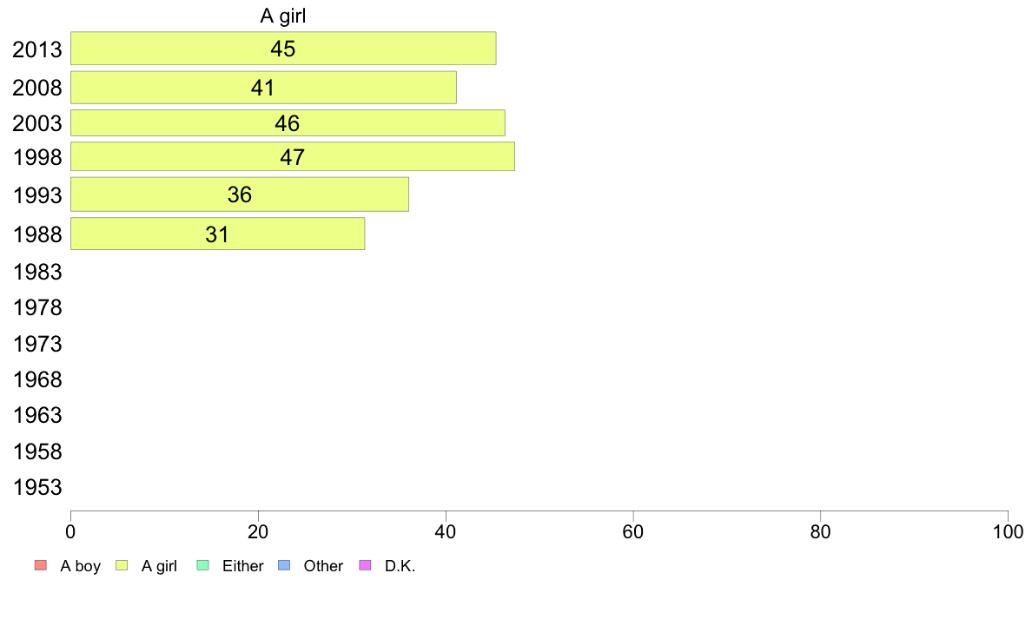Click the 60 tick on the x-axis
Image resolution: width=1032 pixels, height=639 pixels.
click(x=633, y=530)
